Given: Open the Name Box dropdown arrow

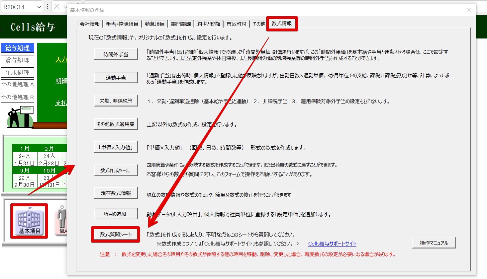Looking at the screenshot, I should click(39, 7).
